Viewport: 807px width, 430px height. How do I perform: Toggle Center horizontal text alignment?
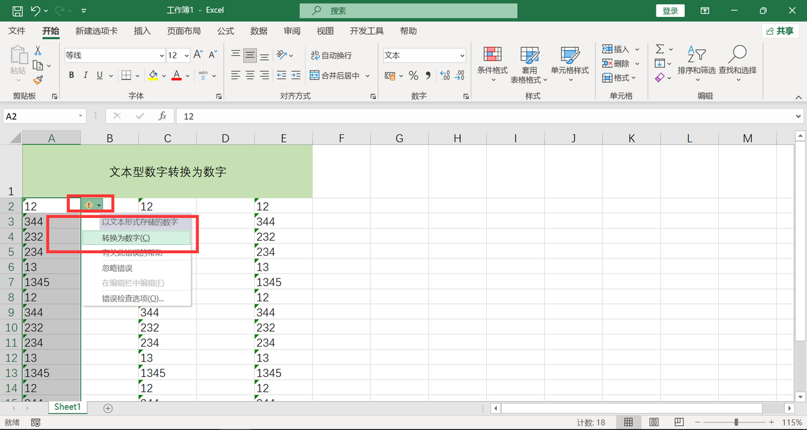tap(250, 75)
